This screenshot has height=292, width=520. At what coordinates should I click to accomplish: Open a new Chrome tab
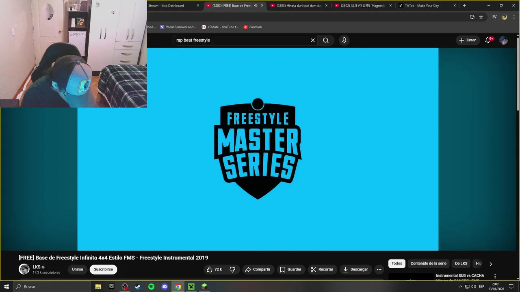point(464,6)
